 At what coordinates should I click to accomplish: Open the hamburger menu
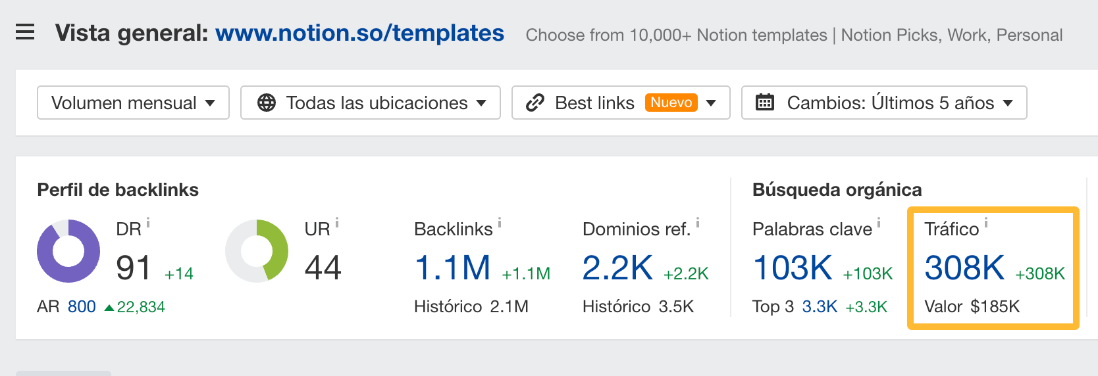click(25, 32)
